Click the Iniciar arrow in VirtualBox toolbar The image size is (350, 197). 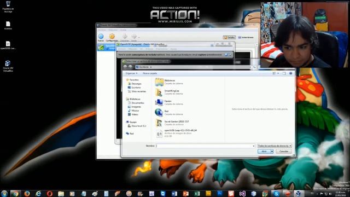pos(134,38)
